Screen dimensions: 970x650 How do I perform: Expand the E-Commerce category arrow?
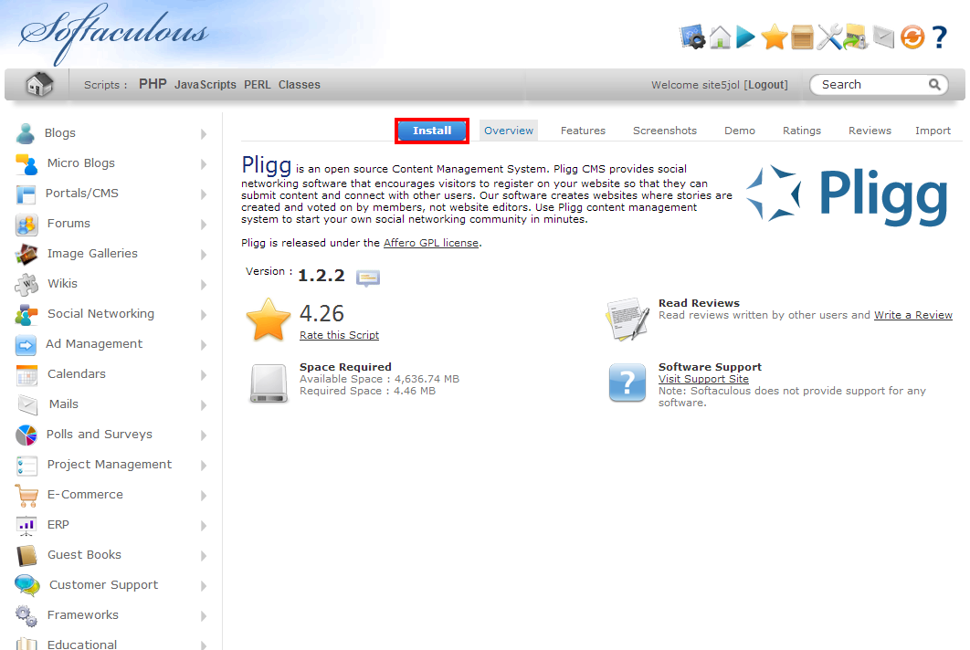point(204,496)
